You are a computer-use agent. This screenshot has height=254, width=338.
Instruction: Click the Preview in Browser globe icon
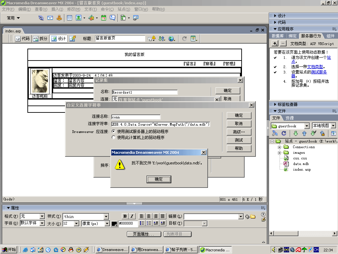[172, 39]
